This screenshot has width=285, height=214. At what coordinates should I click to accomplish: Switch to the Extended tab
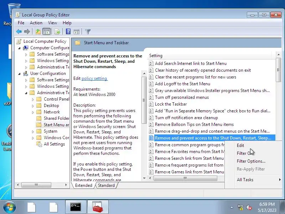84,185
